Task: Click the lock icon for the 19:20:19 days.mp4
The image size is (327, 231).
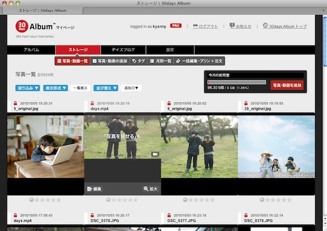Action: click(x=92, y=103)
